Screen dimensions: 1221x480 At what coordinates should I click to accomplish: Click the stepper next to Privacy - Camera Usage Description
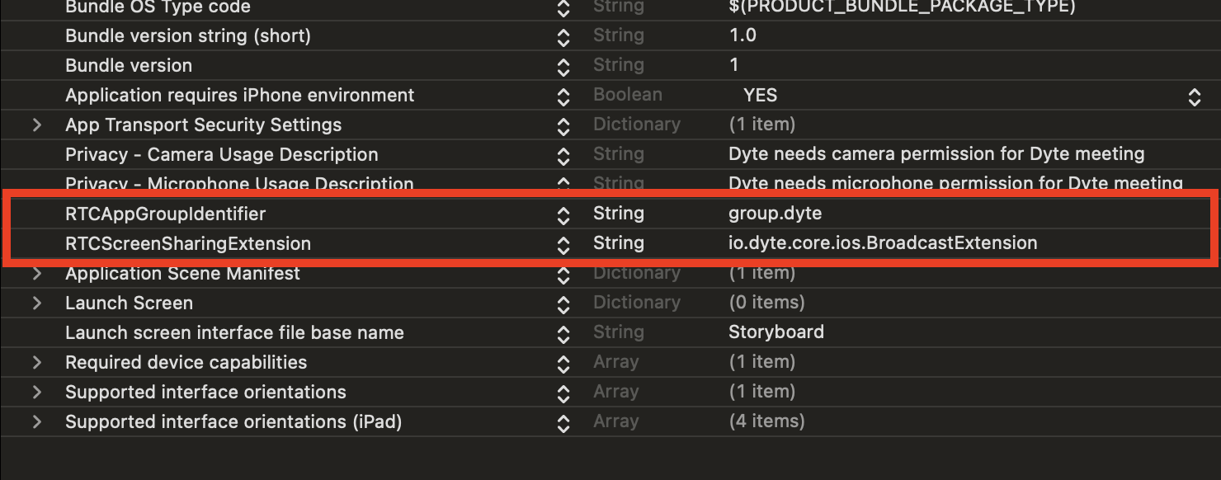click(x=563, y=153)
